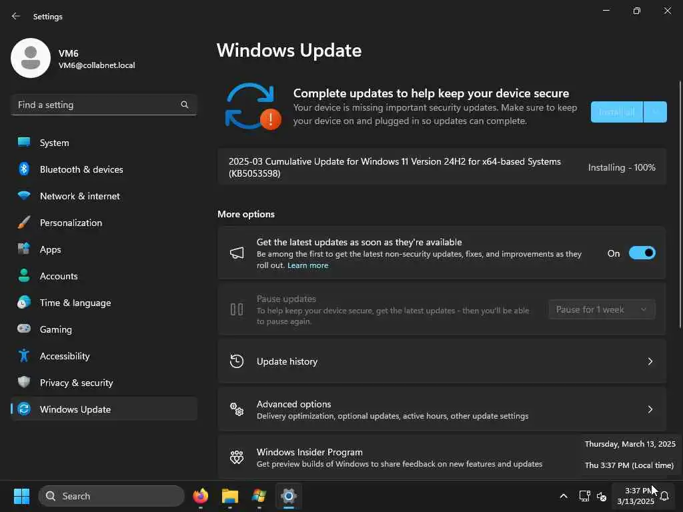The image size is (683, 512).
Task: Click the vertical scrollbar of update page
Action: 680,205
